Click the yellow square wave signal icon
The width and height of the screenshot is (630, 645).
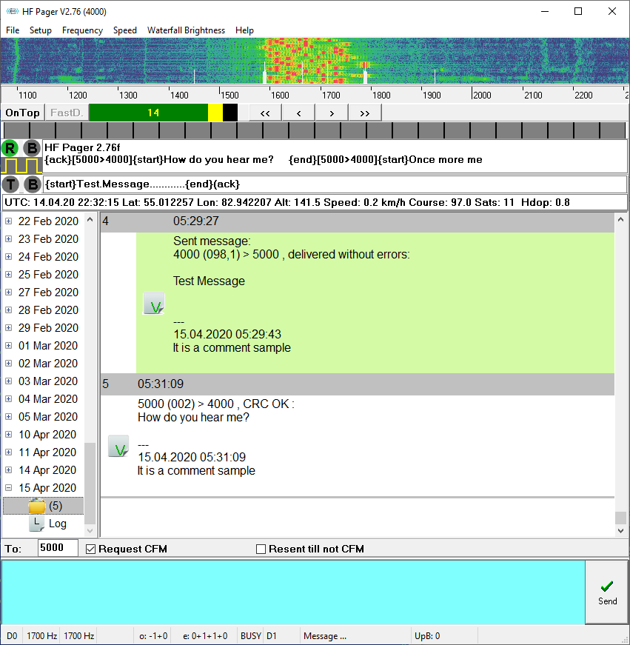pos(21,165)
